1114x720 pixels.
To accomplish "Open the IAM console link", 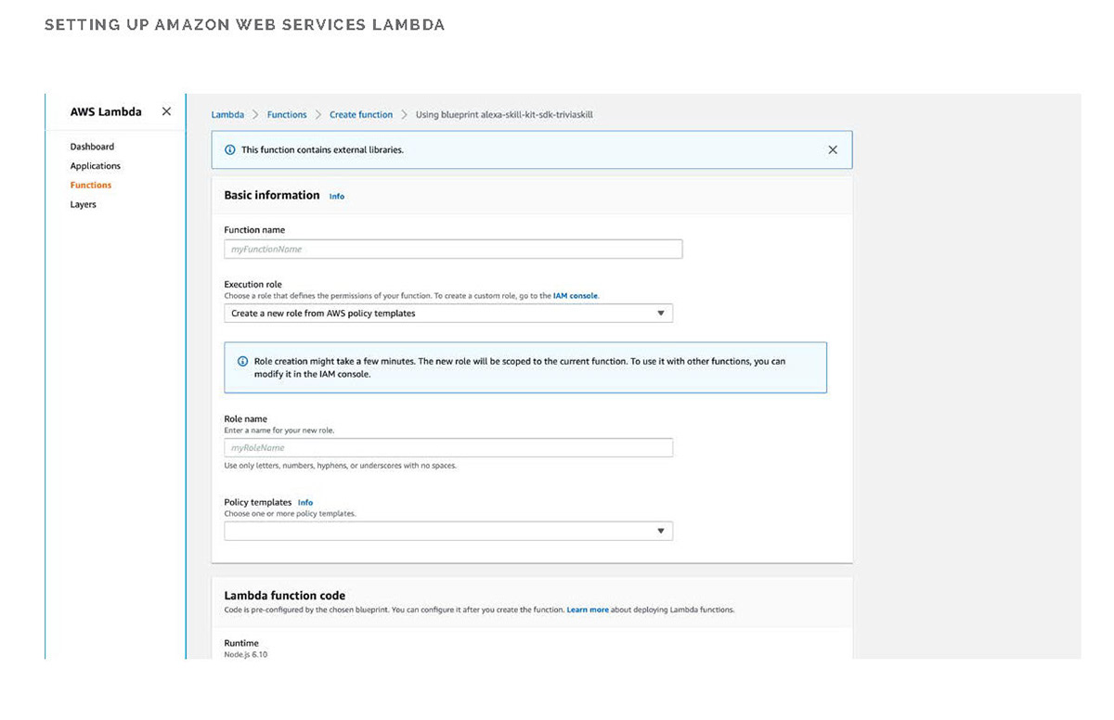I will [x=576, y=296].
